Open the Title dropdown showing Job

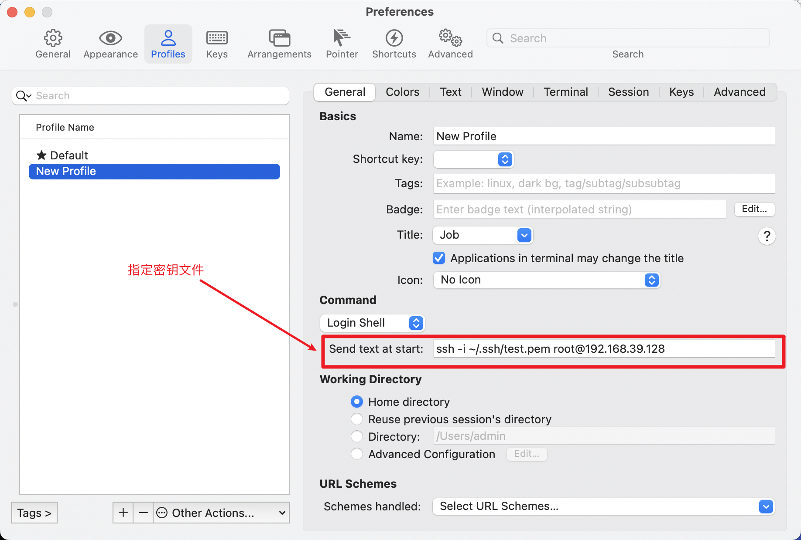483,235
